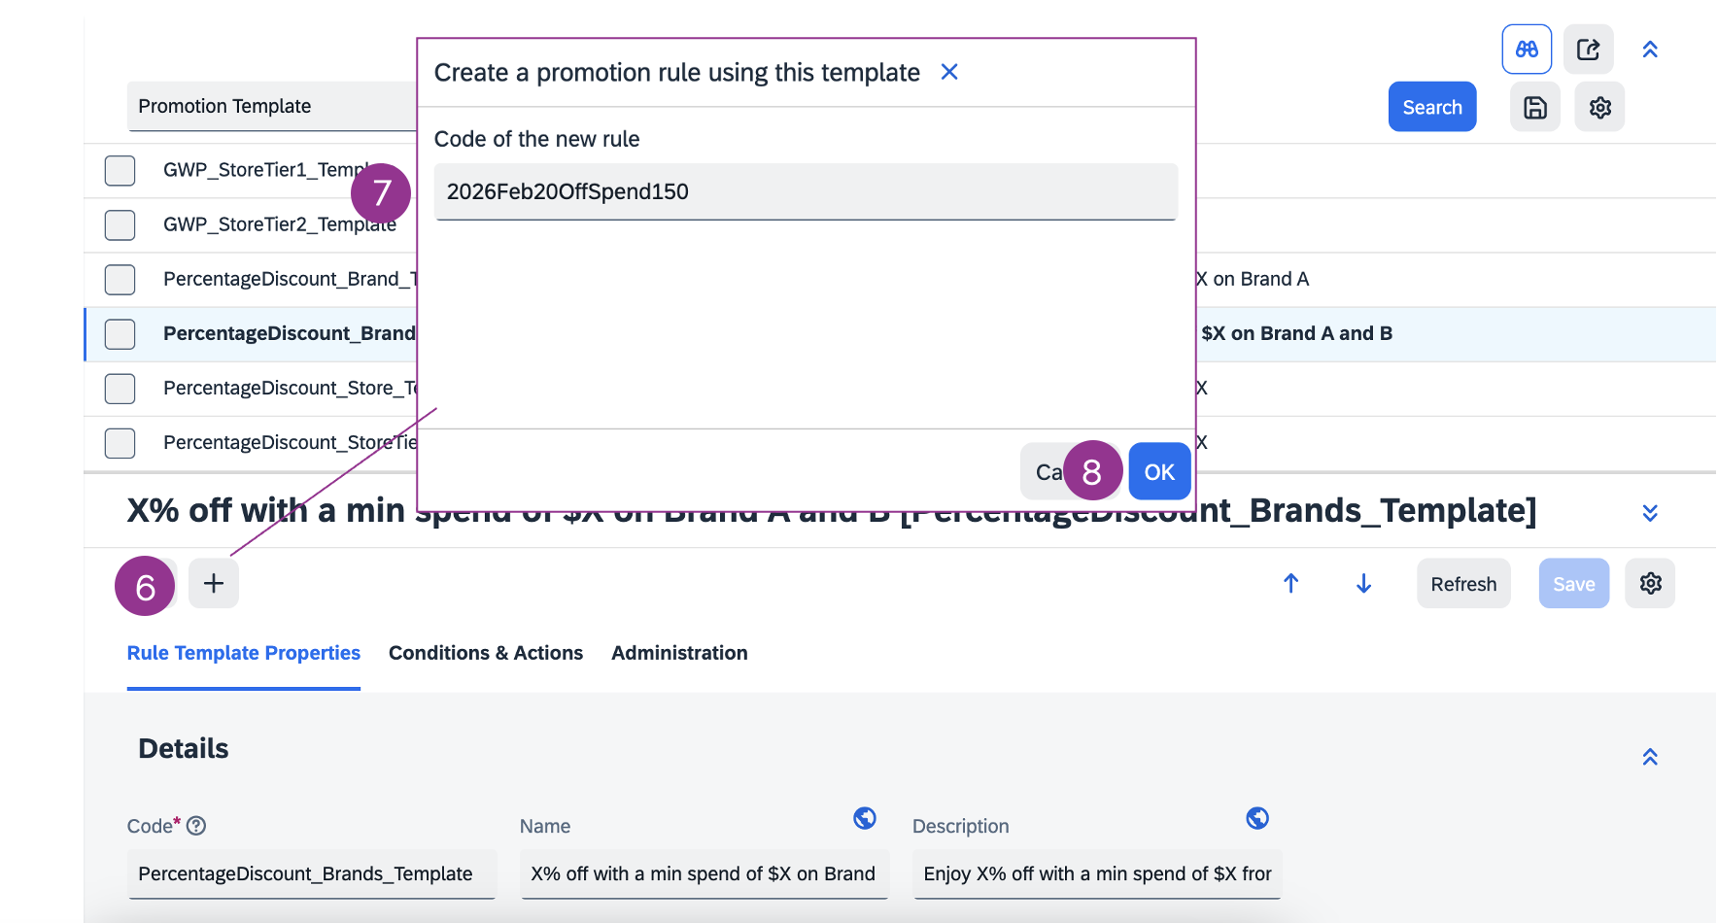Click the binoculars search toggle icon

[1526, 50]
